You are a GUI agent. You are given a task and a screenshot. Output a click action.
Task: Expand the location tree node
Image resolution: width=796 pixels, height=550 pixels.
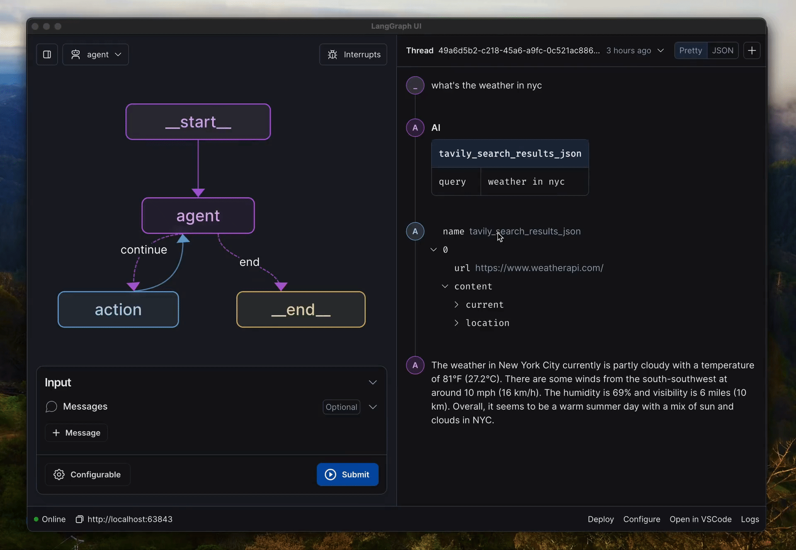456,323
